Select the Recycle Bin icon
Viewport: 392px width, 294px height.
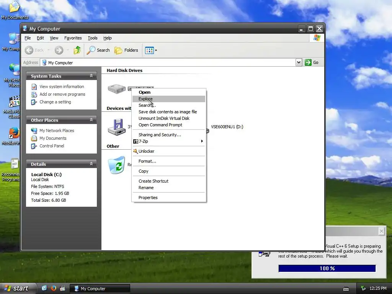116,165
